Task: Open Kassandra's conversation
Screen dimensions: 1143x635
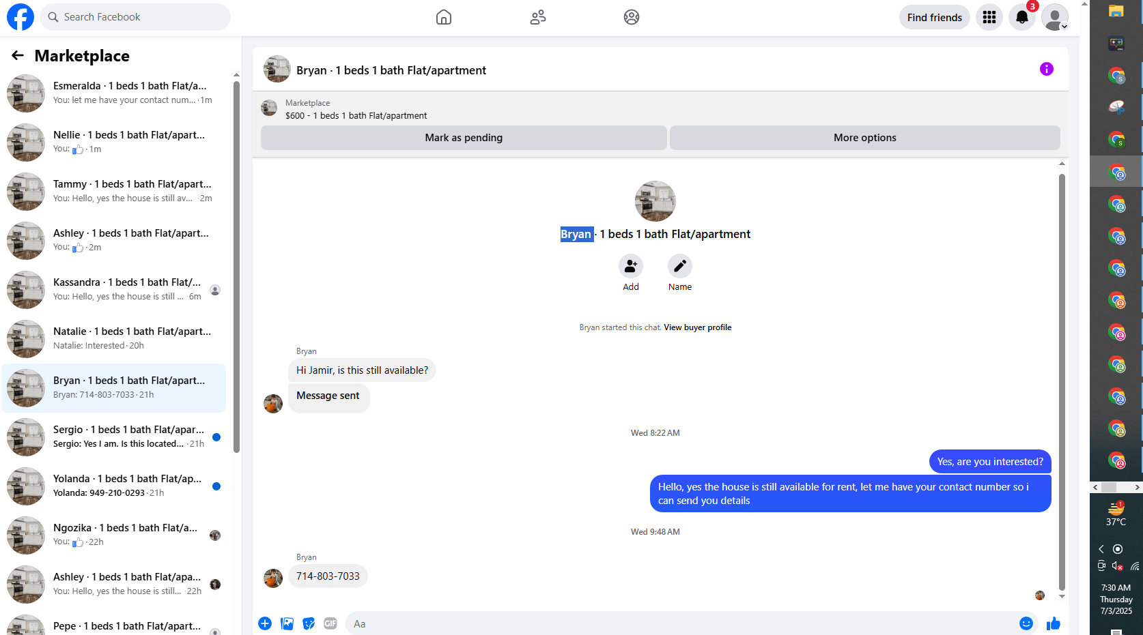Action: tap(114, 290)
